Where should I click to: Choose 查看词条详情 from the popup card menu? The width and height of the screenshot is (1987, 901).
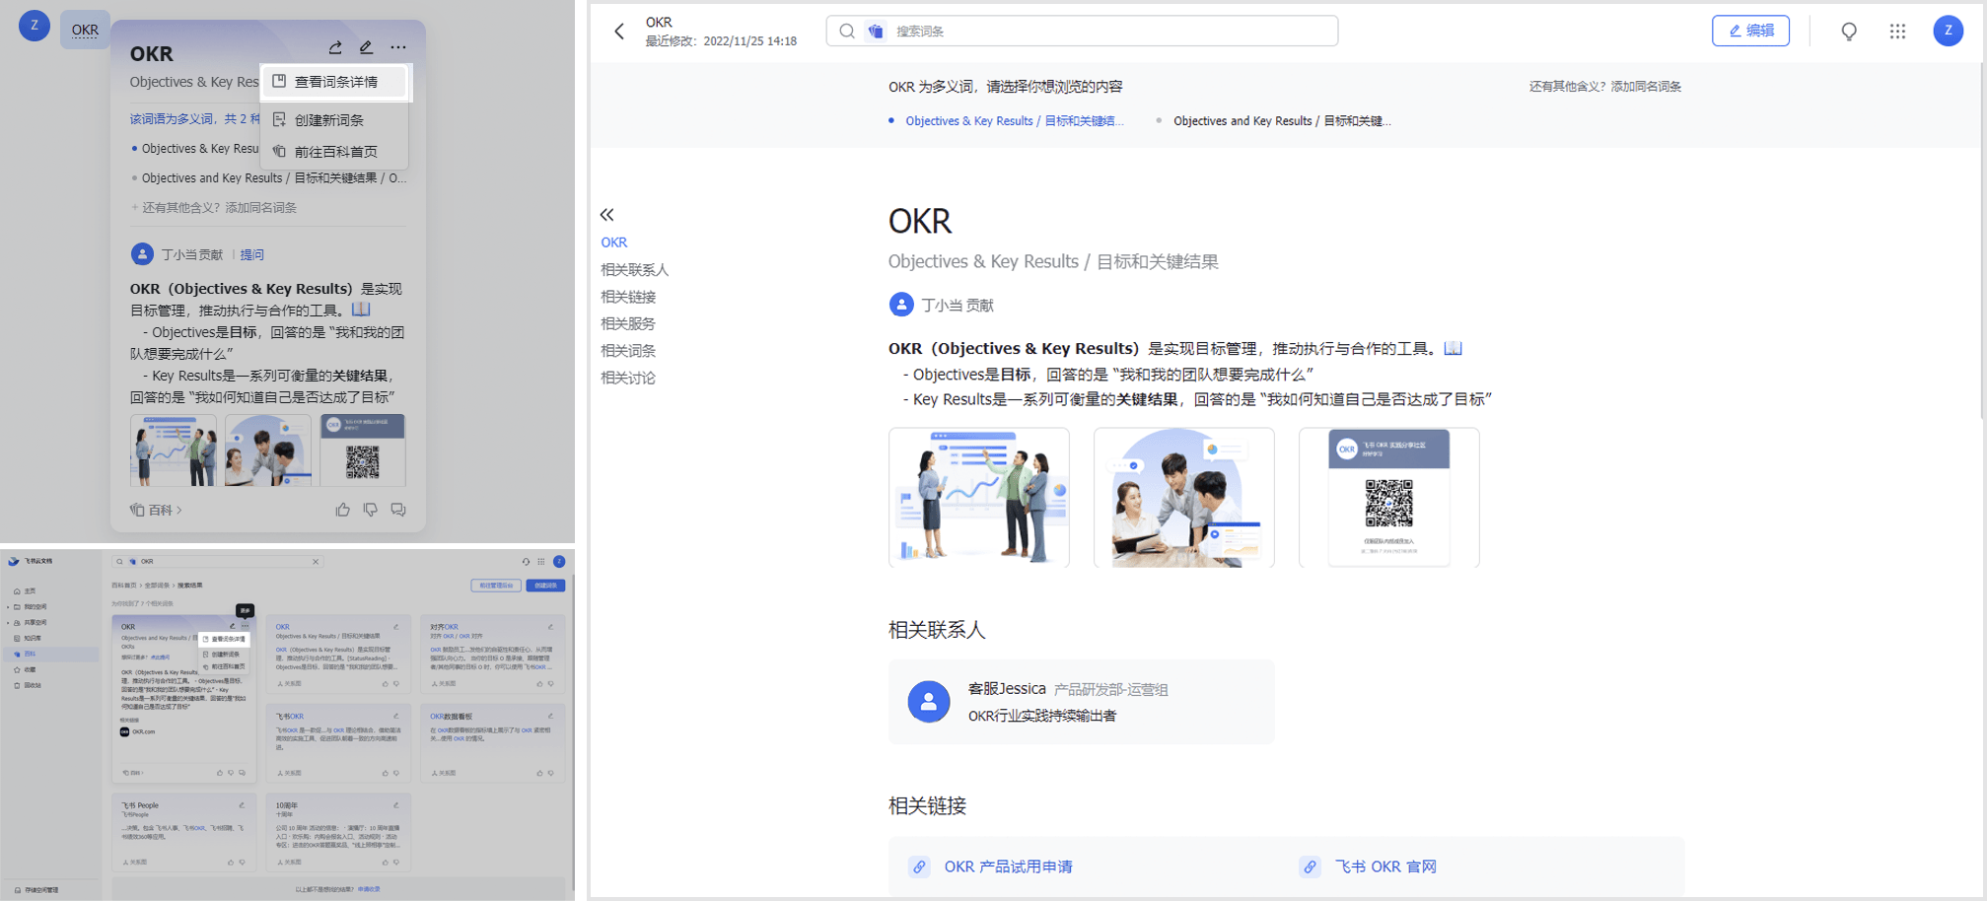click(x=335, y=82)
